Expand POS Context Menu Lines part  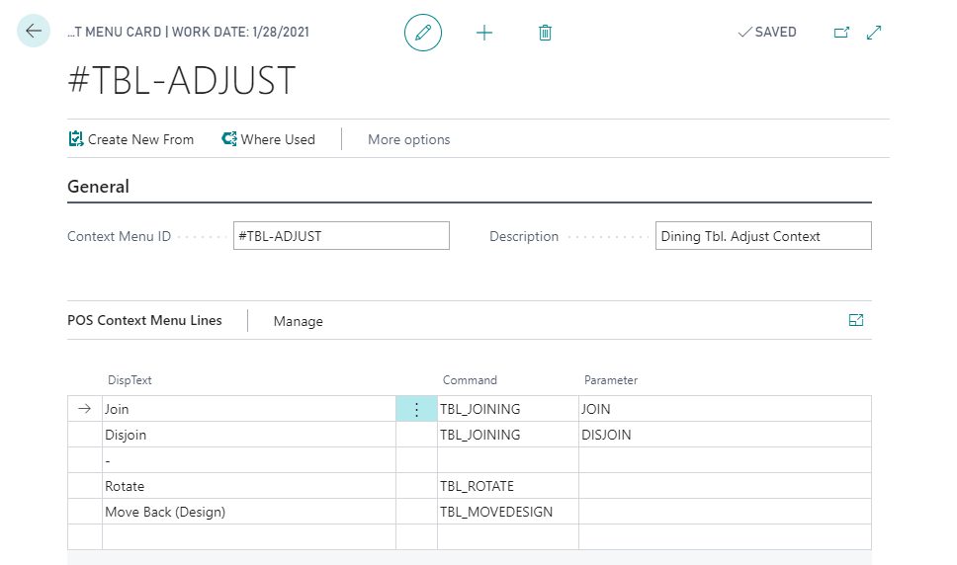click(x=856, y=320)
